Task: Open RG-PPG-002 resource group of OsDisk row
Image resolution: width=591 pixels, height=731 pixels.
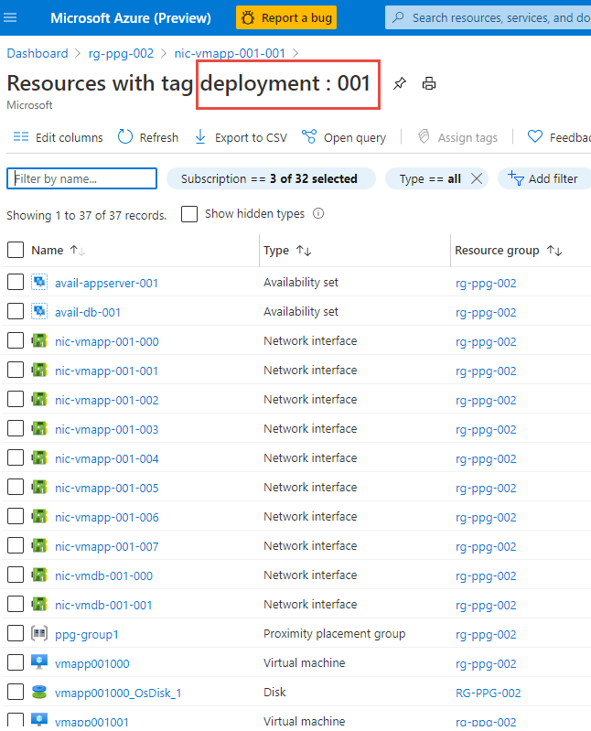Action: [488, 693]
